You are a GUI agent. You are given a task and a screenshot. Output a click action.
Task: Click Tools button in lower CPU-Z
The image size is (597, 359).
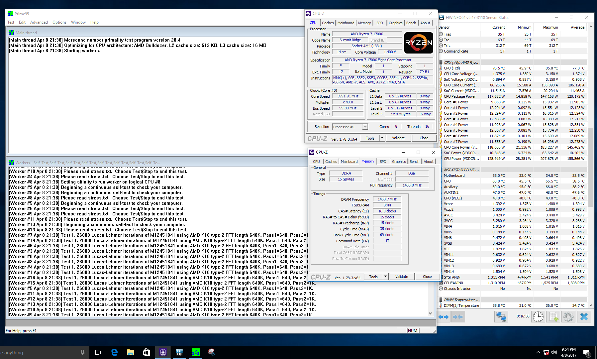point(373,277)
